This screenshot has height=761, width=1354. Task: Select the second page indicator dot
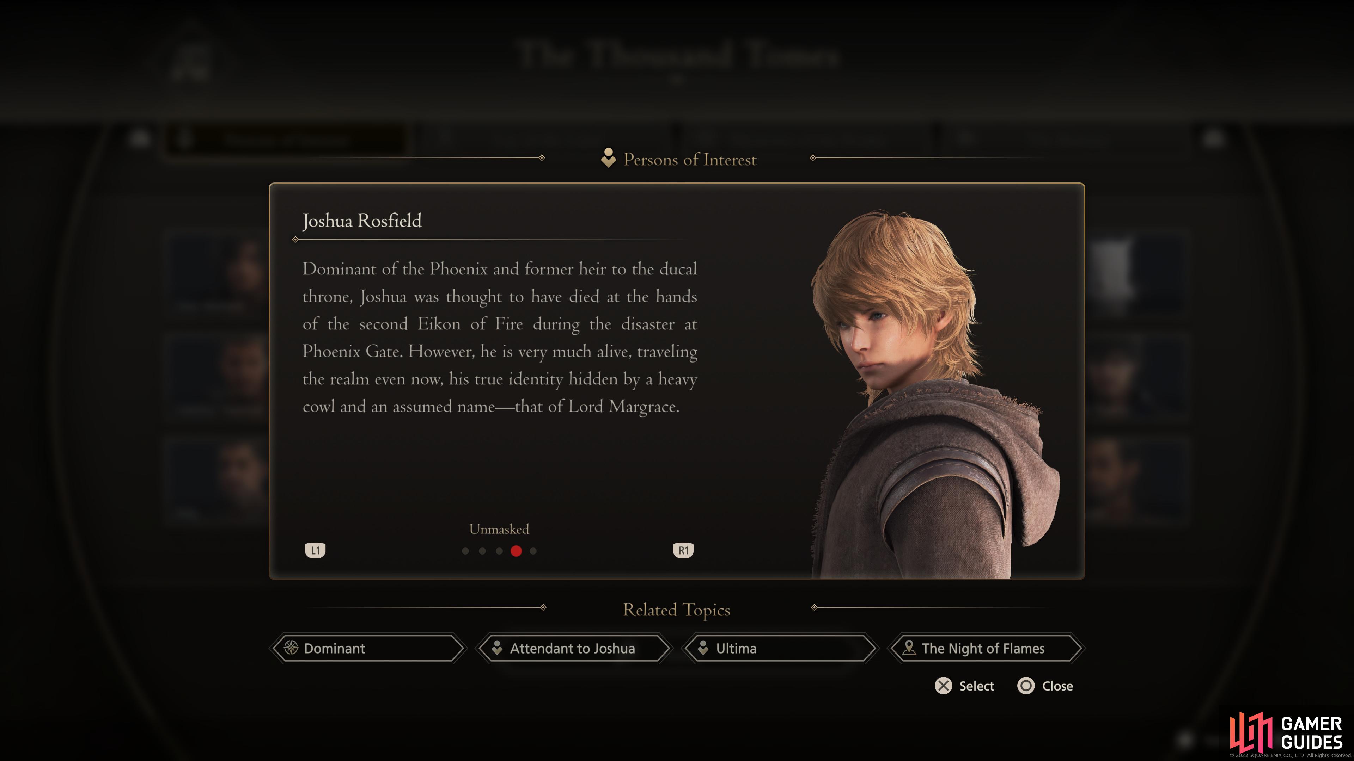482,551
